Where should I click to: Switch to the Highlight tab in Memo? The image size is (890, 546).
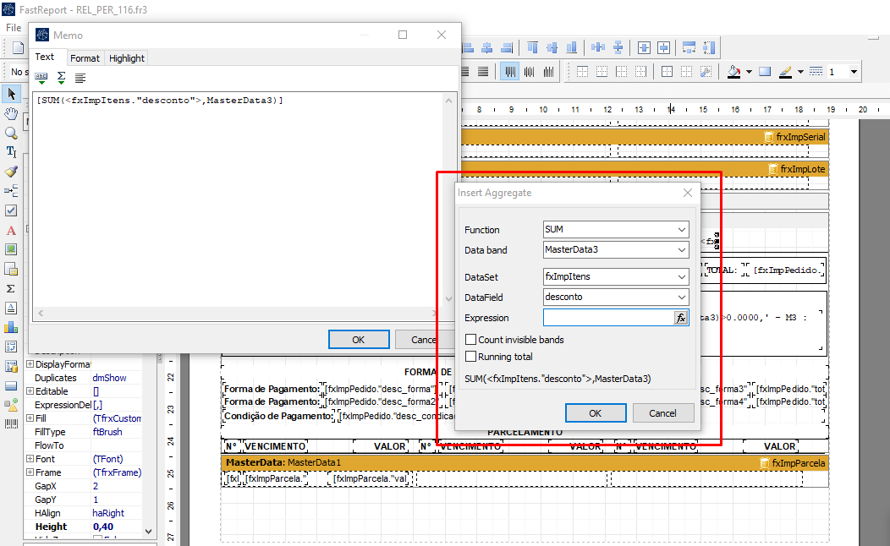[x=127, y=58]
